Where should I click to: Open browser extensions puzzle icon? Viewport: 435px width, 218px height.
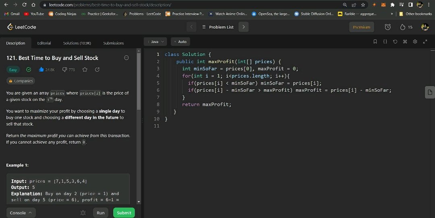tap(392, 5)
